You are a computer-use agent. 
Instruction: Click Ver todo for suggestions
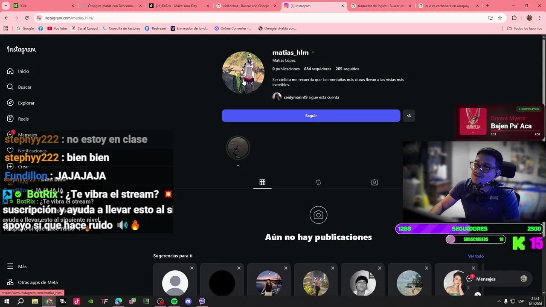(x=476, y=256)
